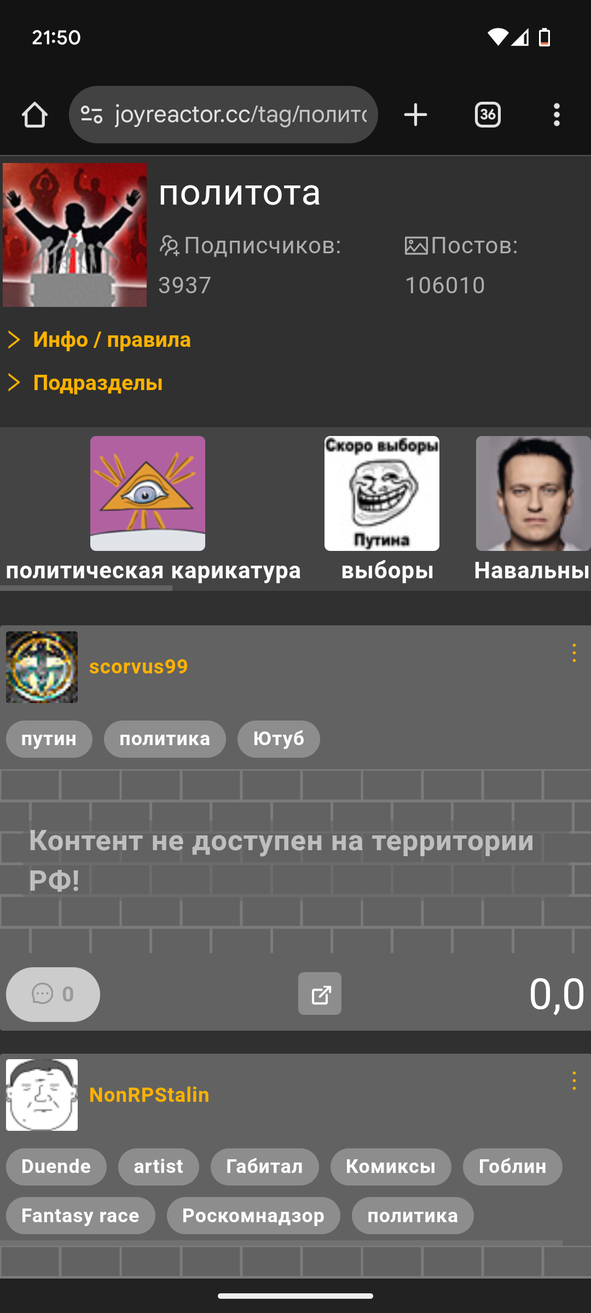Open the options menu on scorvus99's post
This screenshot has height=1313, width=591.
coord(574,653)
